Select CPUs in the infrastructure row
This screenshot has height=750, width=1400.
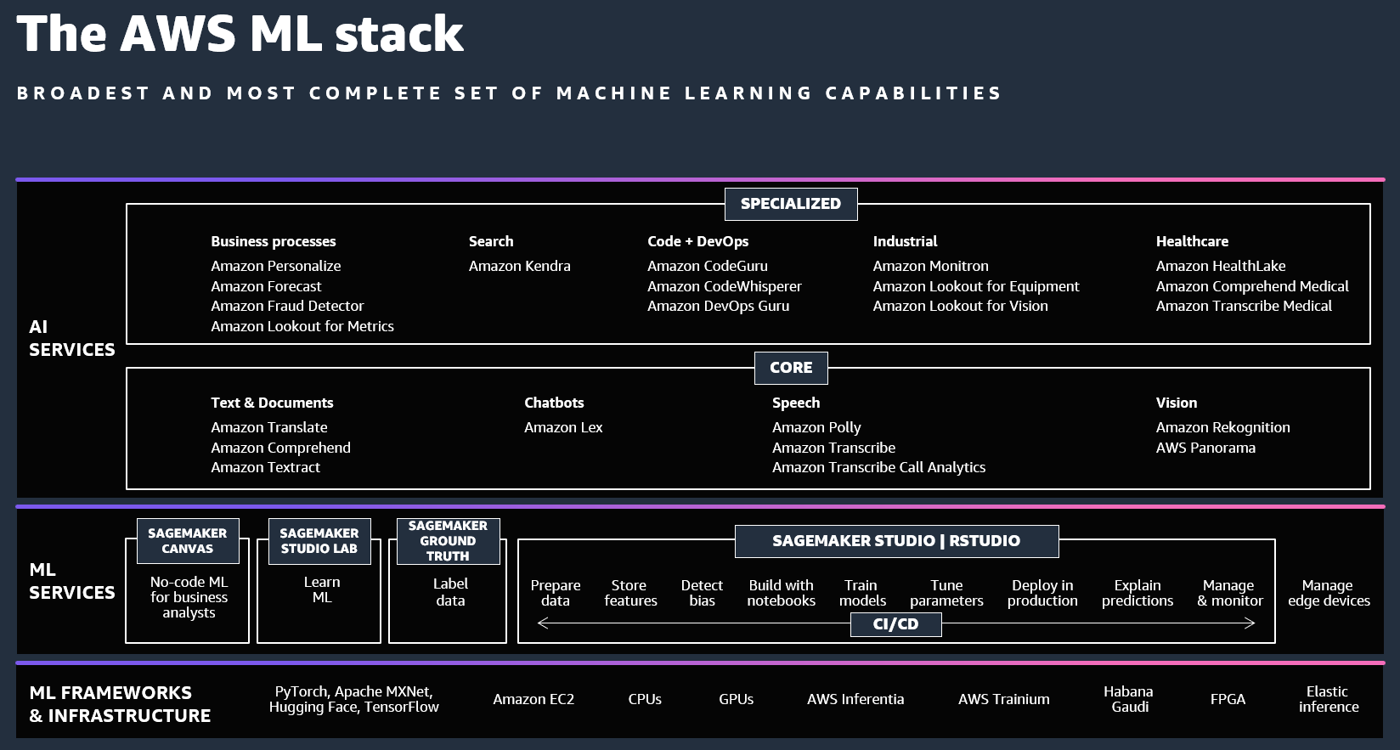coord(645,699)
